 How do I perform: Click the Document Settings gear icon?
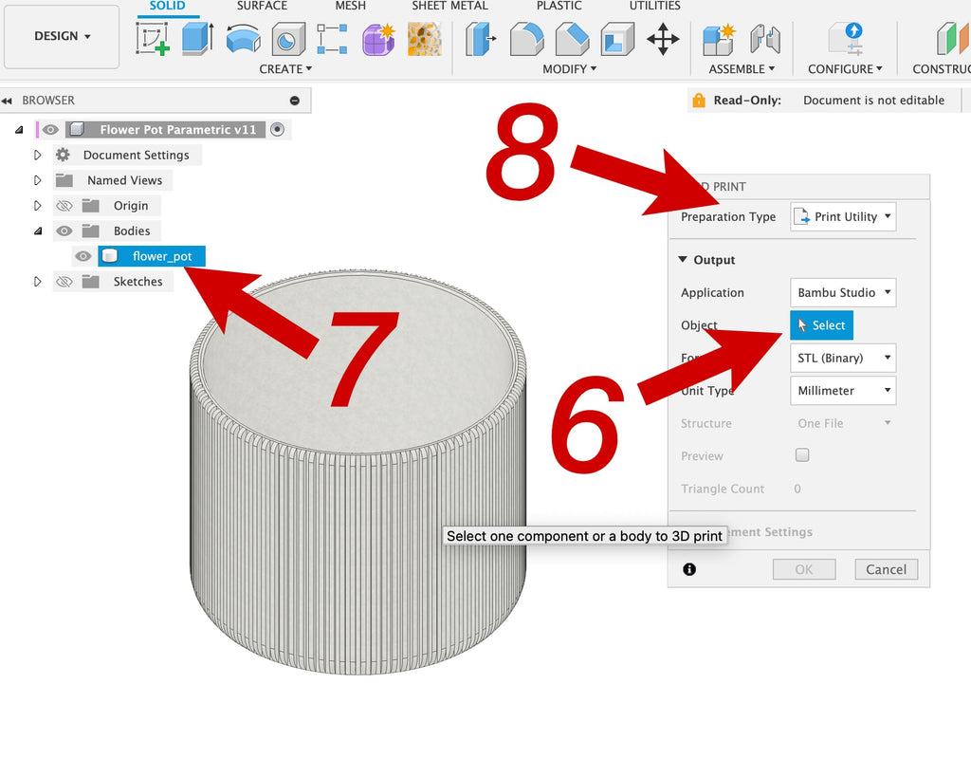point(63,155)
